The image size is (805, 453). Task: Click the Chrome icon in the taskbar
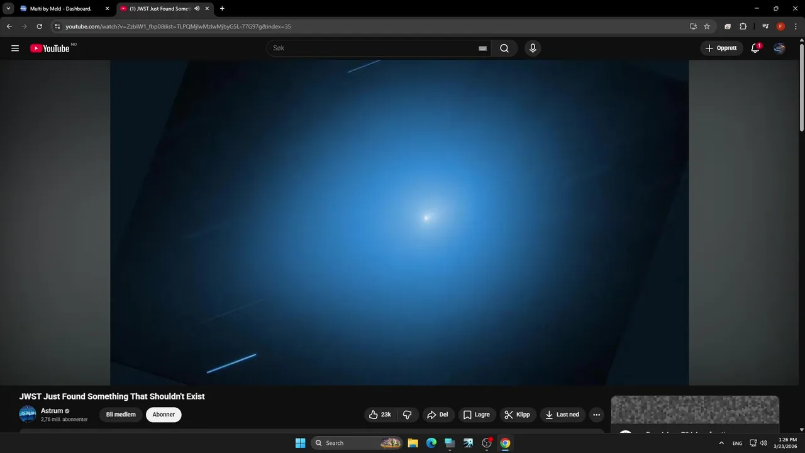505,443
